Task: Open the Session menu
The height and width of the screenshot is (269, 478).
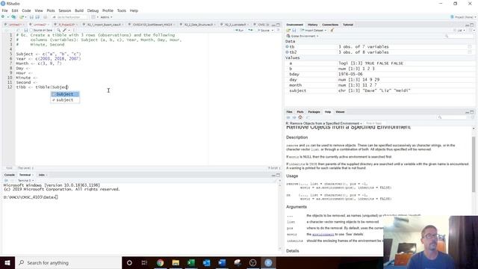Action: coord(64,10)
